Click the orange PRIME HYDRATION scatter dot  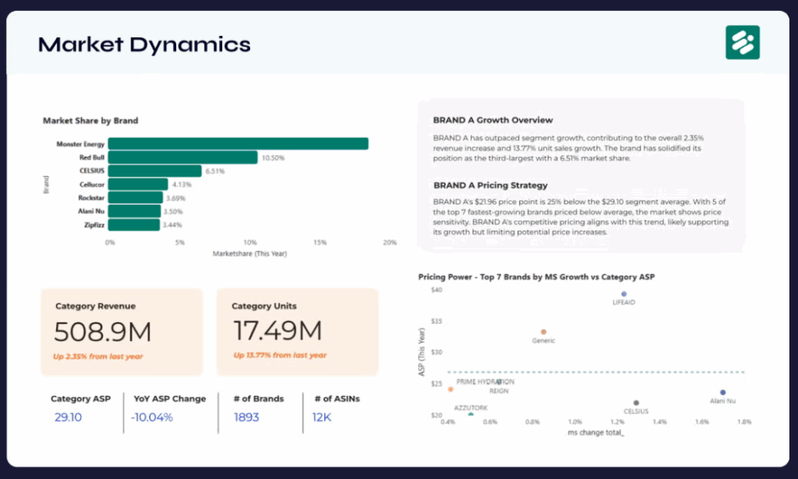click(x=450, y=389)
